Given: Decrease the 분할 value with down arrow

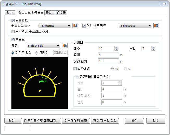Looking at the screenshot, I should pos(153,50).
